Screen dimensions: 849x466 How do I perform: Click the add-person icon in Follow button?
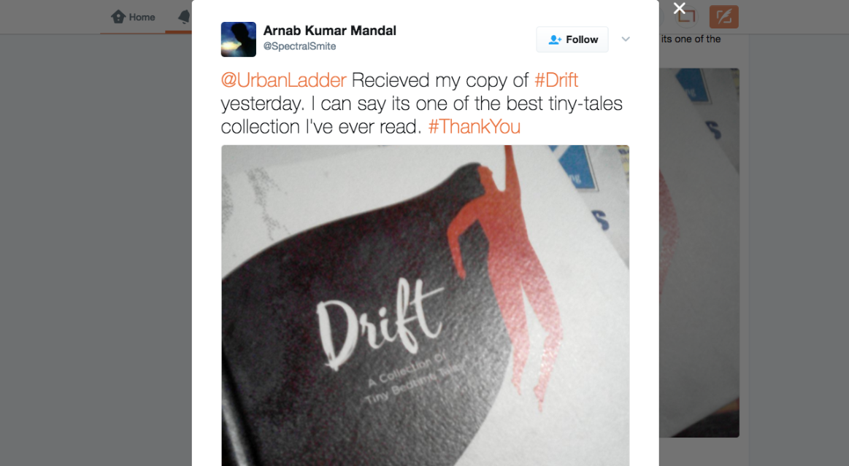[x=555, y=39]
